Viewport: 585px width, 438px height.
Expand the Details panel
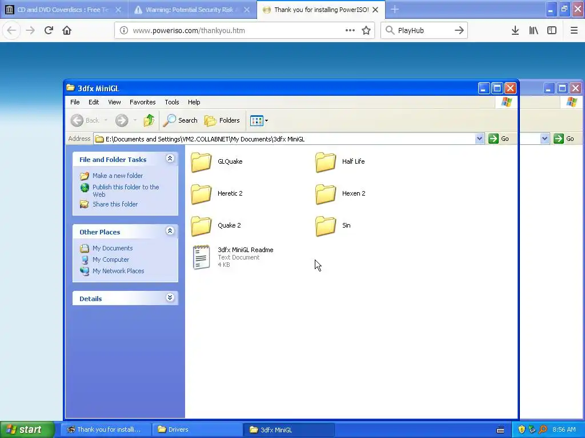coord(170,298)
